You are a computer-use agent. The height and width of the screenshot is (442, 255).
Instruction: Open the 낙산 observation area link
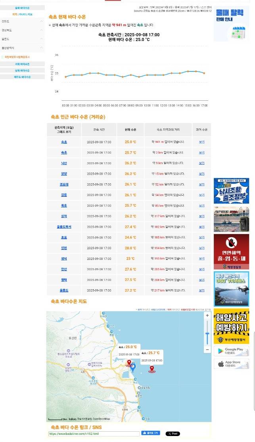(x=64, y=163)
